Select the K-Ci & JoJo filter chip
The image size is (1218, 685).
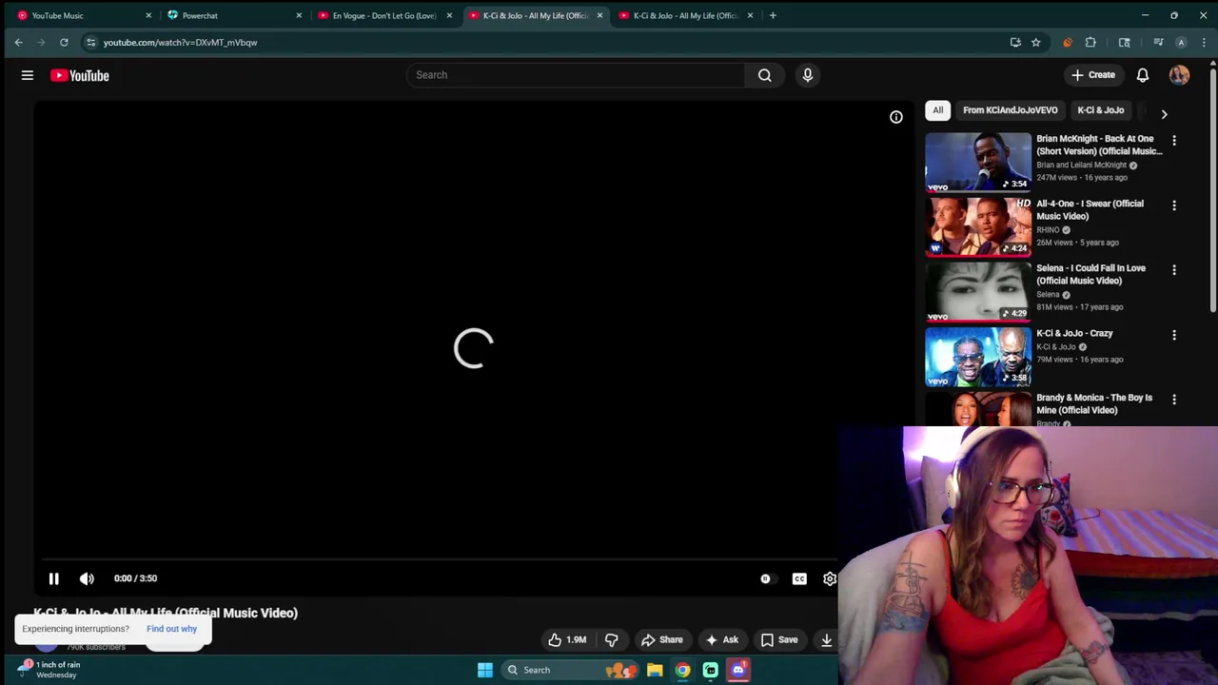click(1100, 110)
